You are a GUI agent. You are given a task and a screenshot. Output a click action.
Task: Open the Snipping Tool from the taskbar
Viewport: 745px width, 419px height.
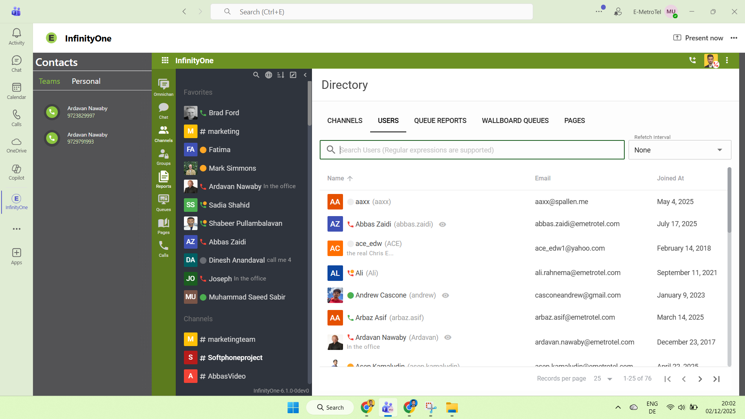[x=431, y=407]
